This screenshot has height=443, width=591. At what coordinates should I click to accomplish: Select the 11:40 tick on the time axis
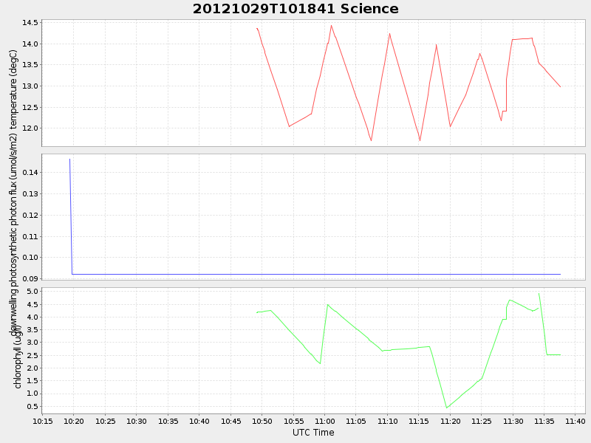[x=575, y=421]
